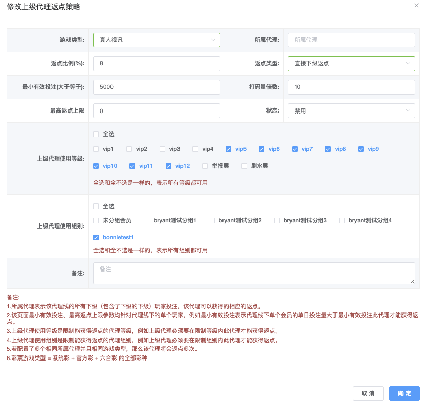Close the dialog with the X icon
This screenshot has height=403, width=424.
point(416,5)
